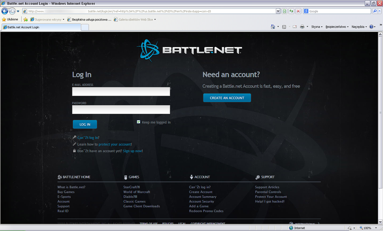Image resolution: width=383 pixels, height=231 pixels.
Task: Click the E-mail Address field
Action: click(121, 92)
